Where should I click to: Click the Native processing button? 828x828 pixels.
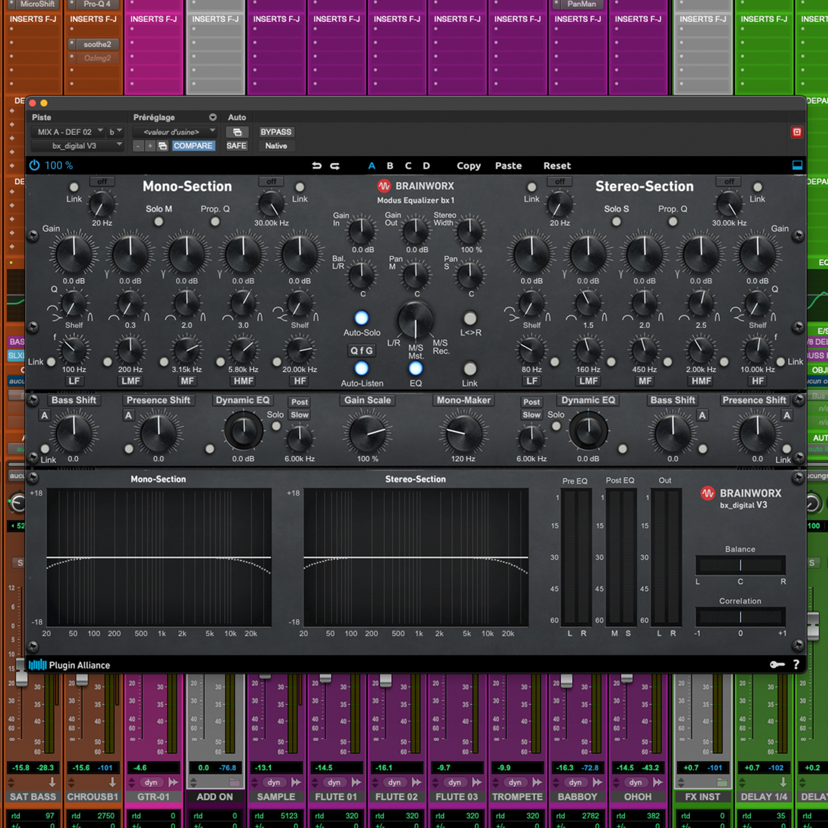276,146
